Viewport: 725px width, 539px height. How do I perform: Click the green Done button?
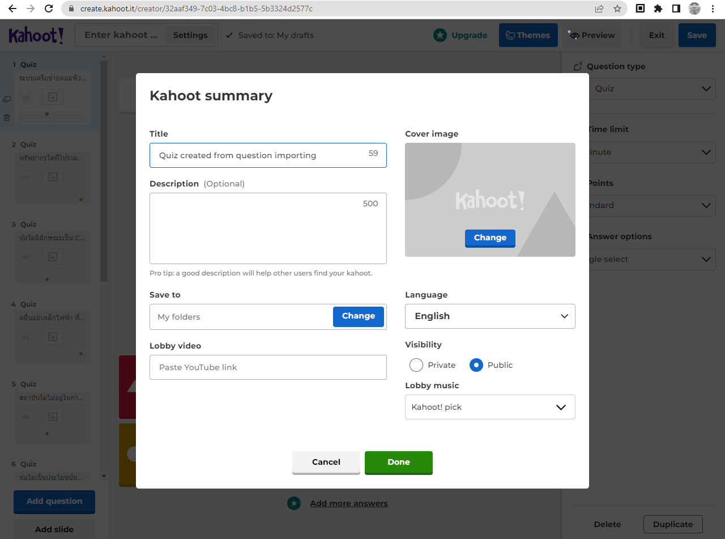click(398, 462)
